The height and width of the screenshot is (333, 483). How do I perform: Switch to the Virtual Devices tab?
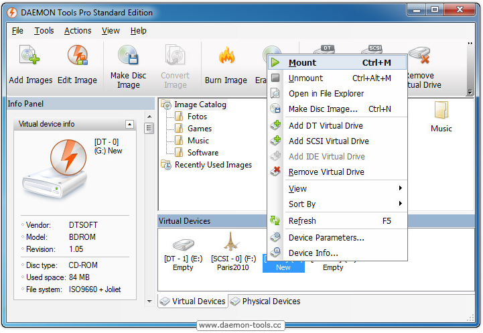[x=193, y=301]
